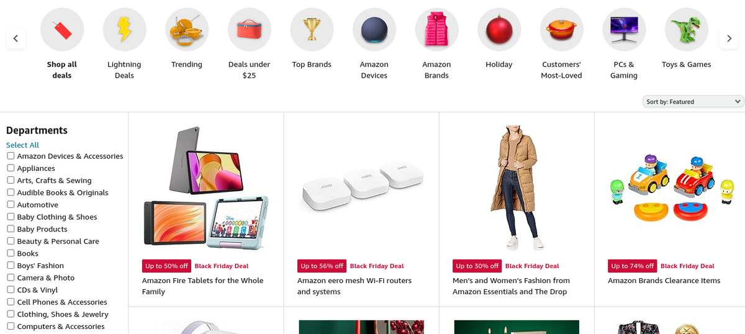
Task: Select the PCs & Gaming monitor icon
Action: (x=624, y=29)
